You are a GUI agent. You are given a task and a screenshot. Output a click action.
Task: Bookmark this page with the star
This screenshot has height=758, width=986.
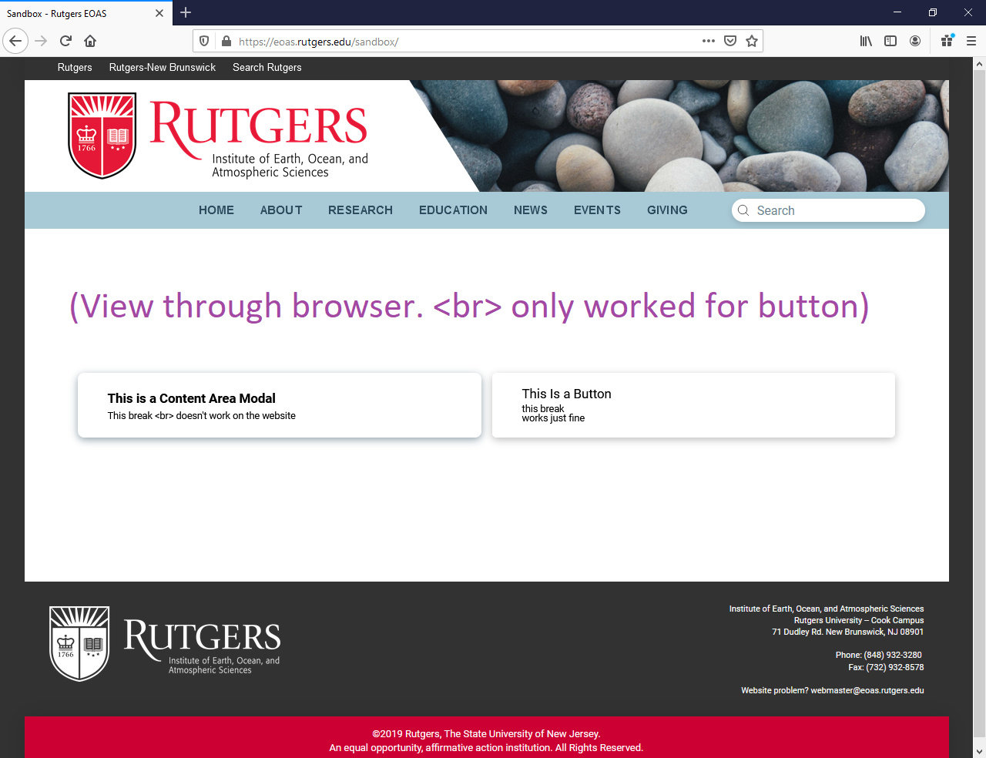pos(752,41)
